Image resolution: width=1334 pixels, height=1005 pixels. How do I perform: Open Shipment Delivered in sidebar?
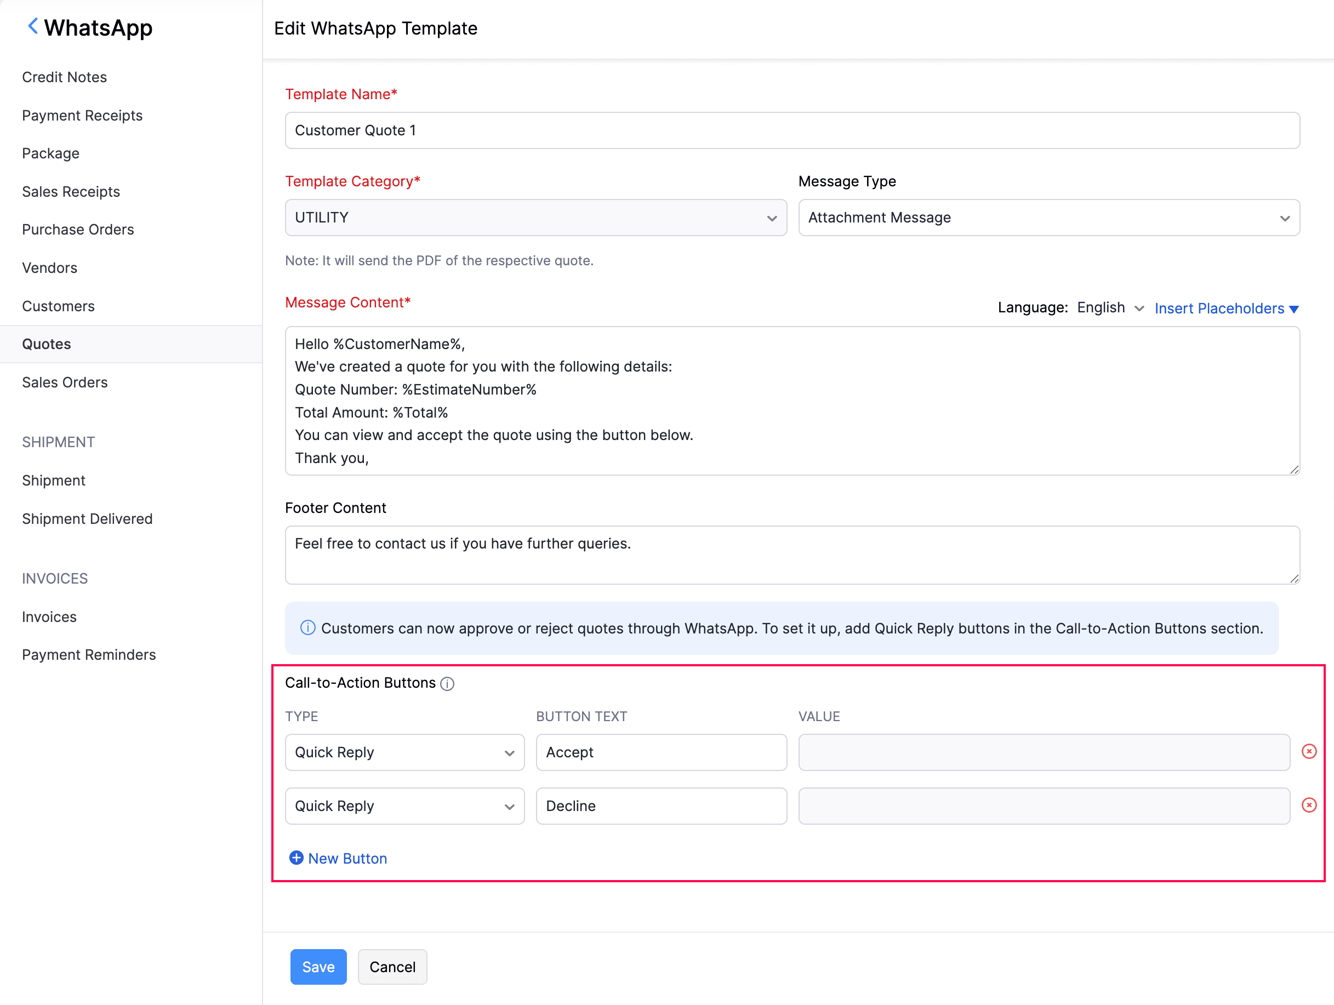[x=88, y=518]
